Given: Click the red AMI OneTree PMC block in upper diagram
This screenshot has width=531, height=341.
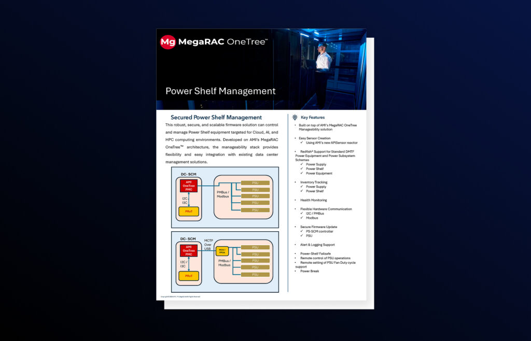Looking at the screenshot, I should [x=189, y=186].
